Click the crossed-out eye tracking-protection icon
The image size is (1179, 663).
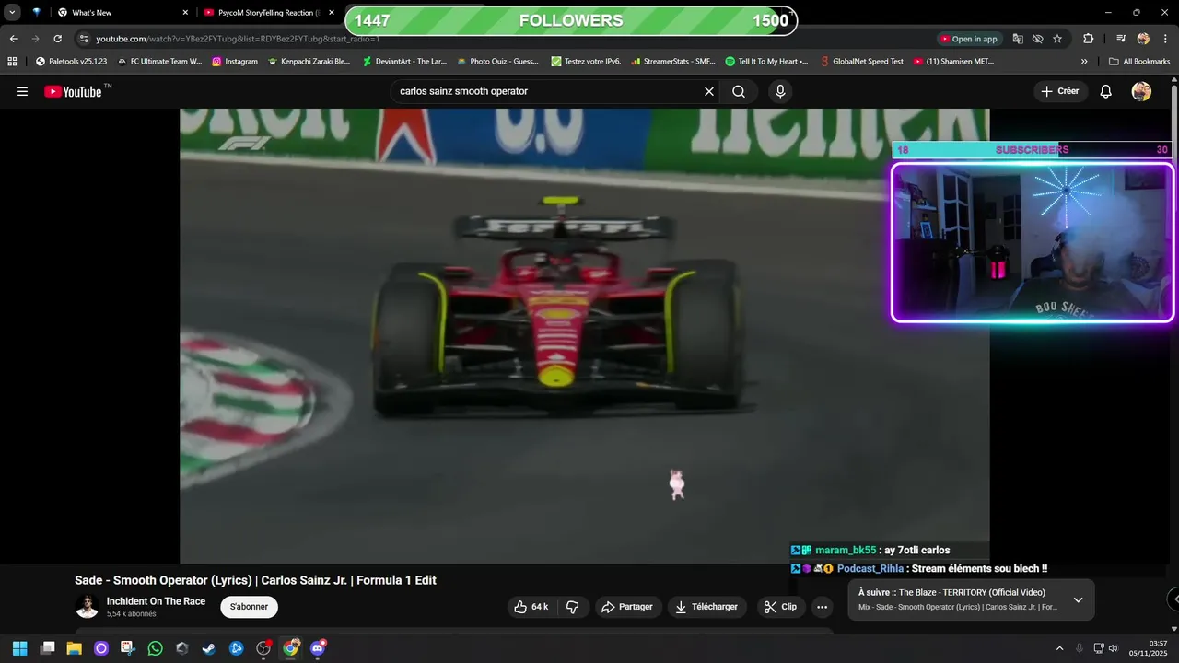(x=1037, y=39)
